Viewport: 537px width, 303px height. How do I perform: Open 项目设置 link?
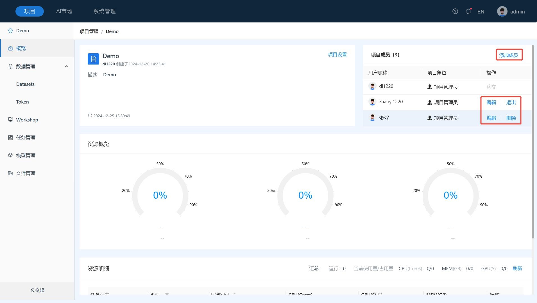tap(337, 54)
